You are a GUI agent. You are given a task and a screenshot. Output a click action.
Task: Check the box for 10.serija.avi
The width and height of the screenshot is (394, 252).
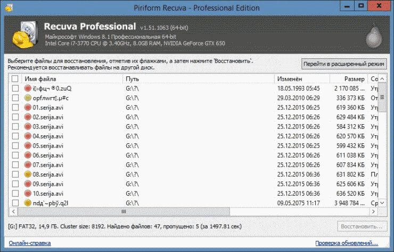(x=15, y=194)
